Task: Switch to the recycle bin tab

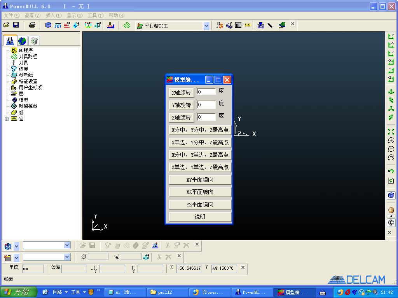Action: click(x=34, y=41)
